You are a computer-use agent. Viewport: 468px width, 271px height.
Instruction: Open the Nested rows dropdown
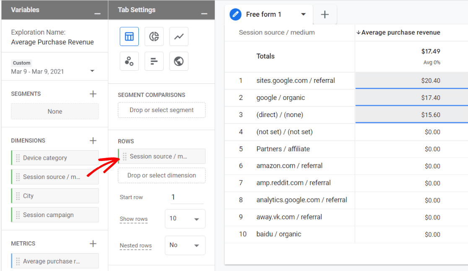click(185, 245)
